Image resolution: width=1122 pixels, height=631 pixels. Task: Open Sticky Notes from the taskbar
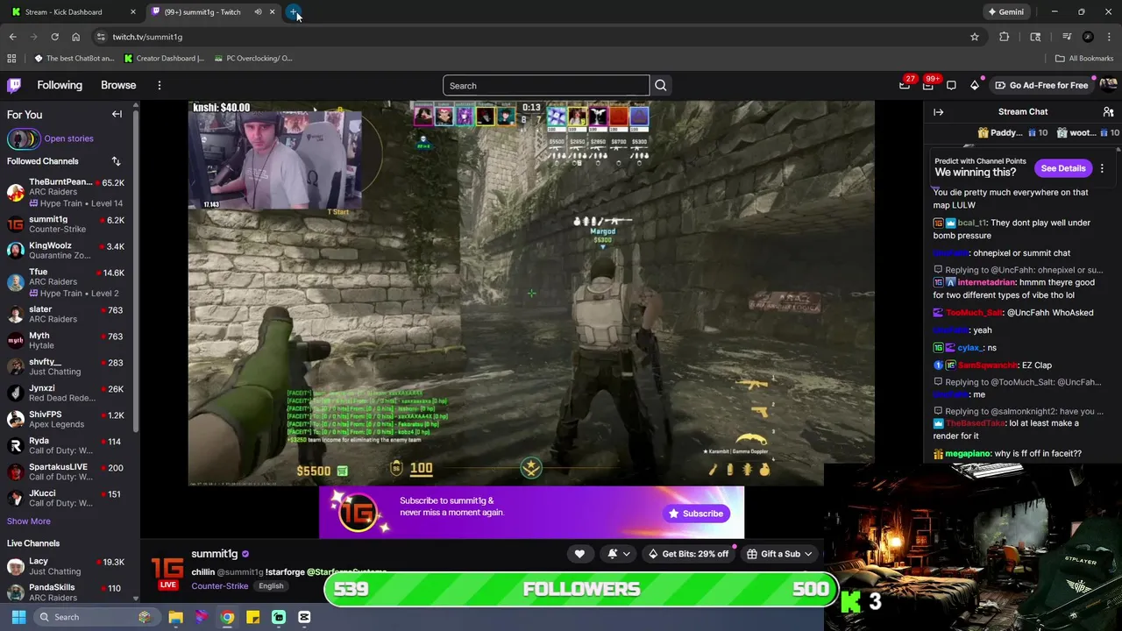[252, 617]
